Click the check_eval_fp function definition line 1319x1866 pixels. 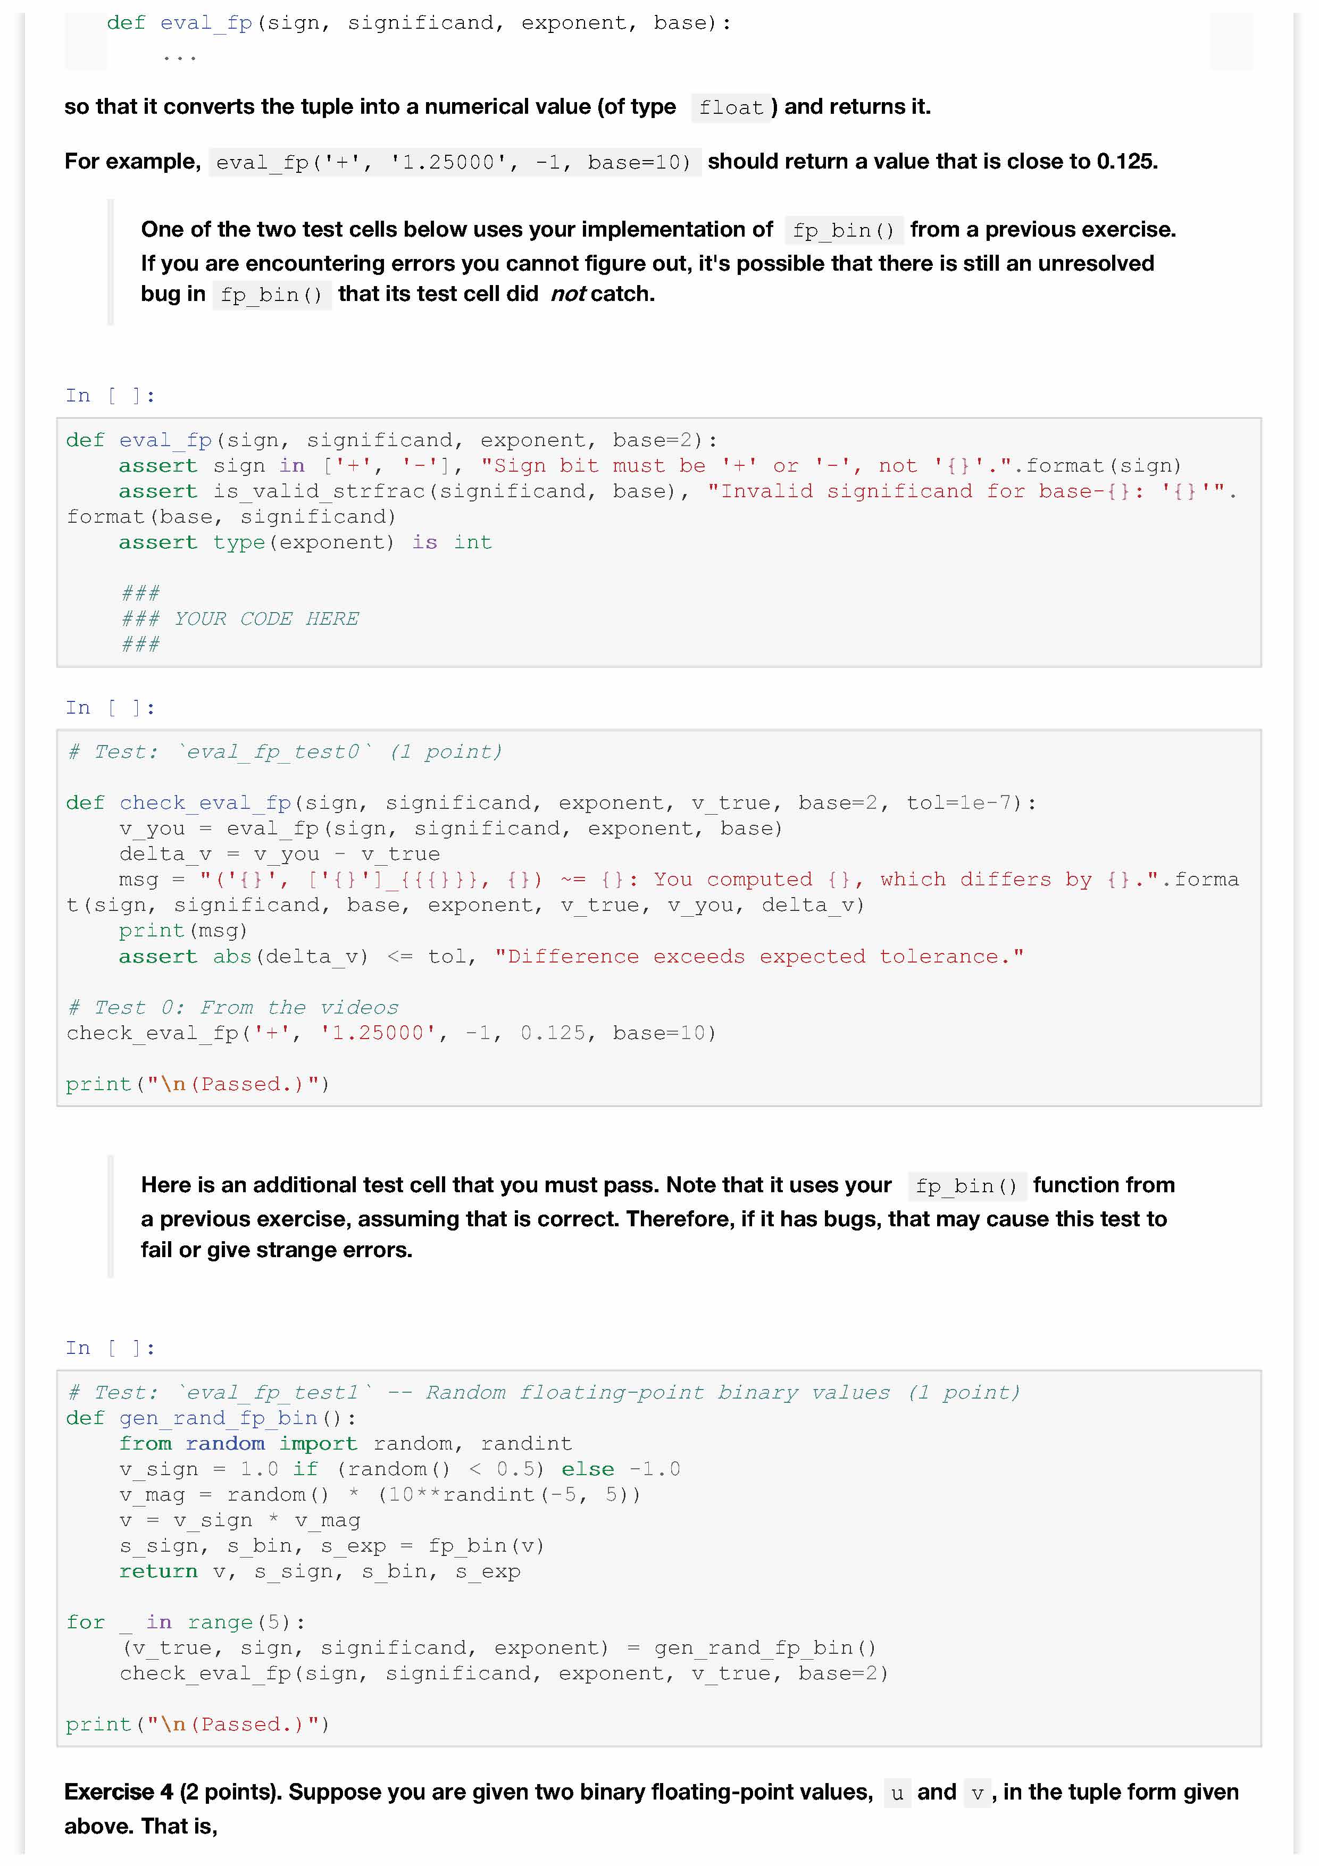[550, 803]
